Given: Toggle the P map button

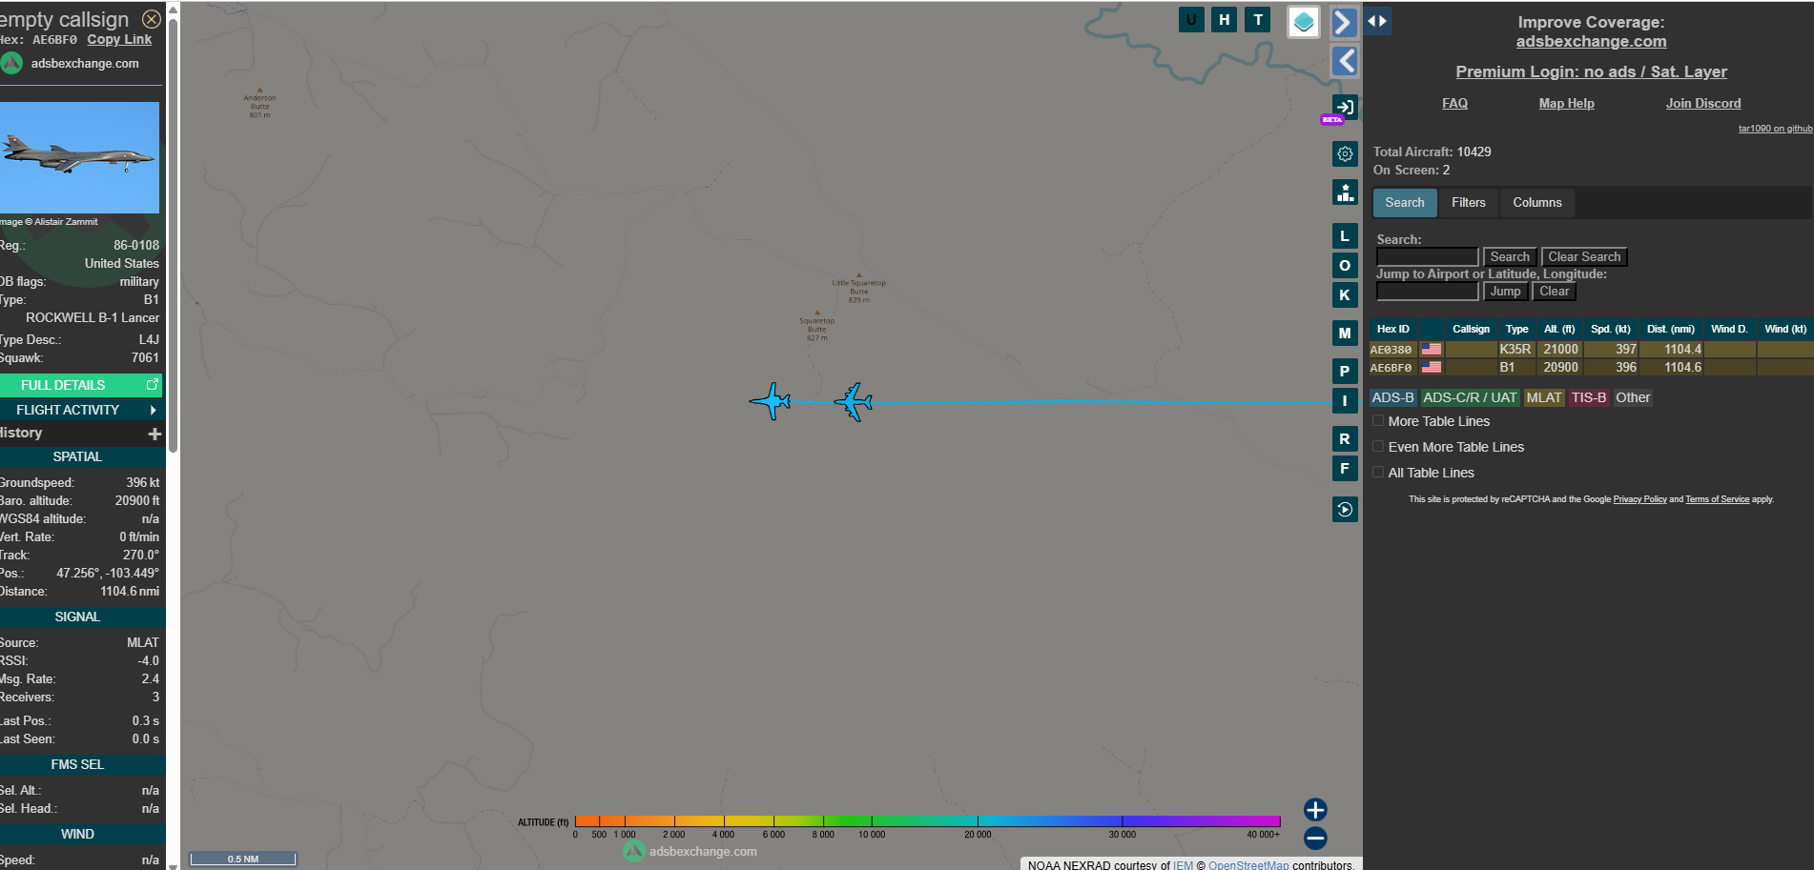Looking at the screenshot, I should point(1345,372).
